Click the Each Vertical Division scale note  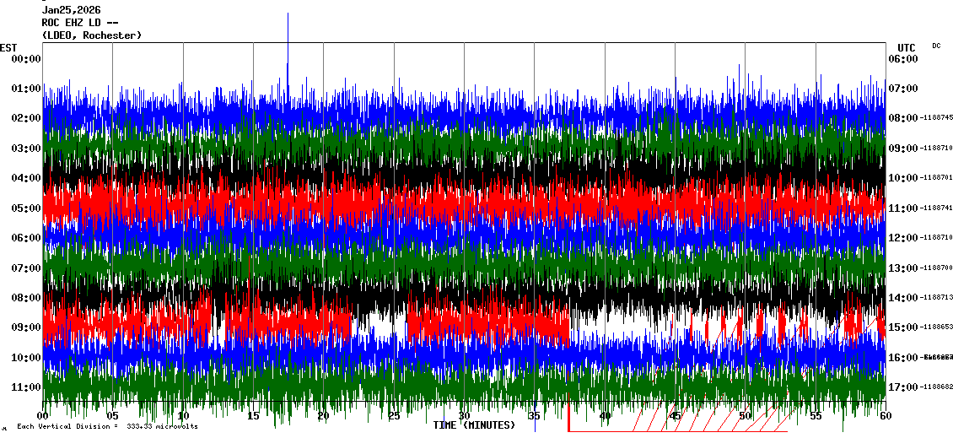coord(107,426)
